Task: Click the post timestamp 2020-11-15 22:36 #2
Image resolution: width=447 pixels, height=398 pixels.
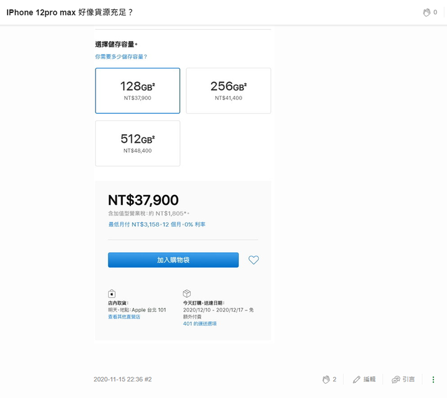Action: tap(122, 379)
